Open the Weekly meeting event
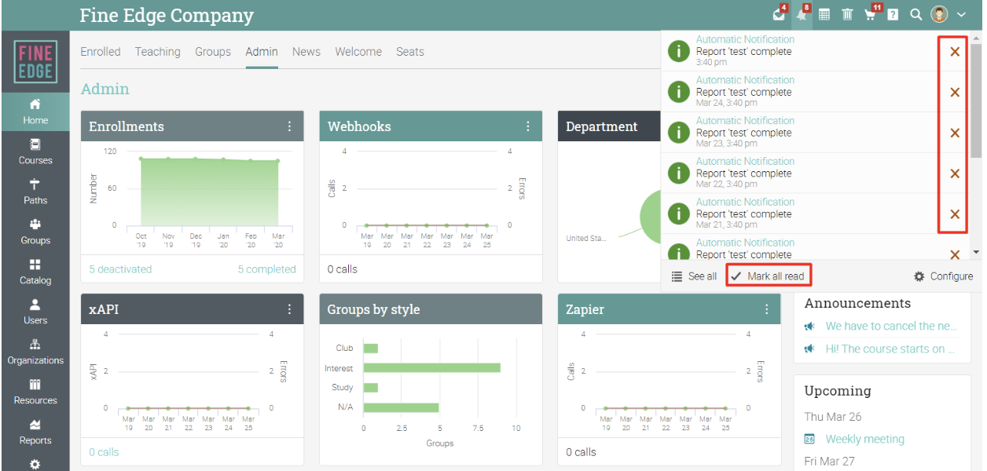 [x=864, y=439]
